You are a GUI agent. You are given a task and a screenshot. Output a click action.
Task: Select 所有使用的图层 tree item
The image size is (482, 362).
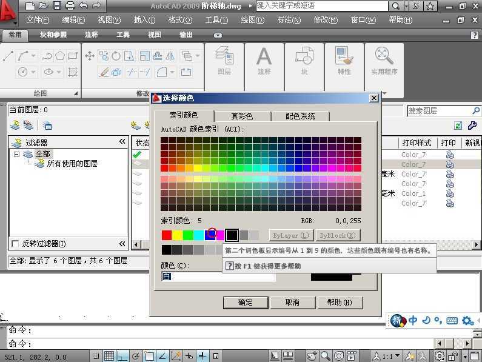click(72, 164)
